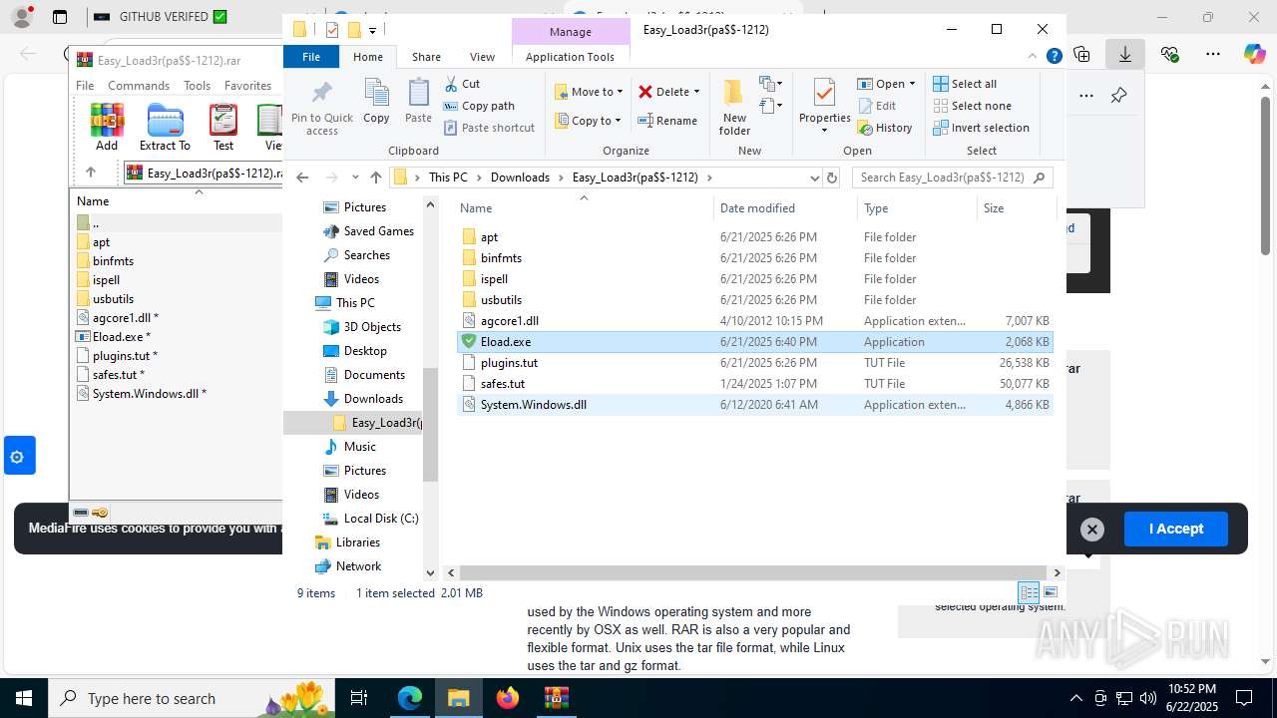Collapse the ribbon with the chevron
The width and height of the screenshot is (1277, 718).
(x=1034, y=57)
